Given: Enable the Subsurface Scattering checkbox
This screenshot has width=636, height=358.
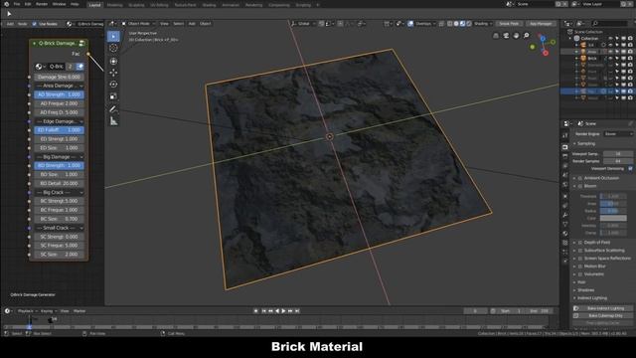Looking at the screenshot, I should (580, 251).
